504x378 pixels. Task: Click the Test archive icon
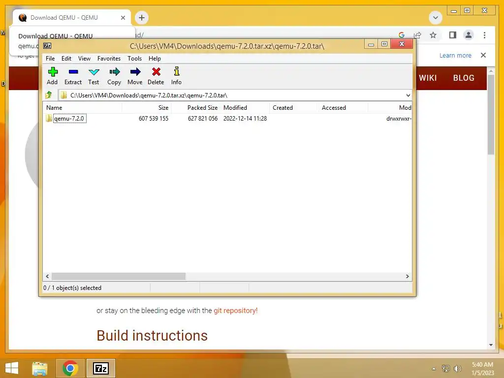94,72
